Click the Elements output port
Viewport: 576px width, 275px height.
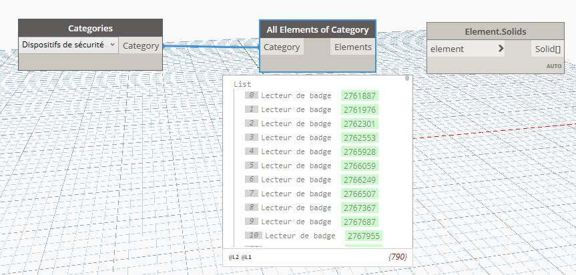click(x=352, y=47)
